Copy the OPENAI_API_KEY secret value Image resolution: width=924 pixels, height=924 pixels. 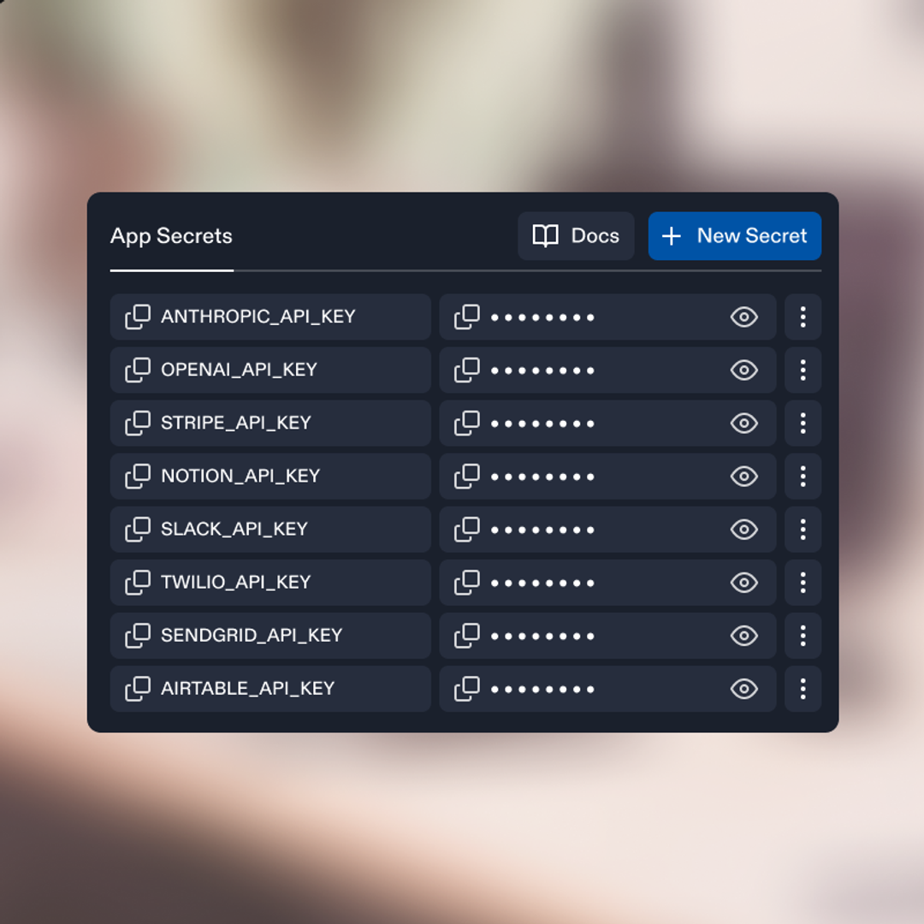(x=467, y=370)
